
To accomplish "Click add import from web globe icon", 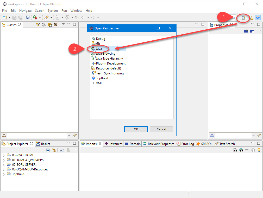I will [241, 150].
